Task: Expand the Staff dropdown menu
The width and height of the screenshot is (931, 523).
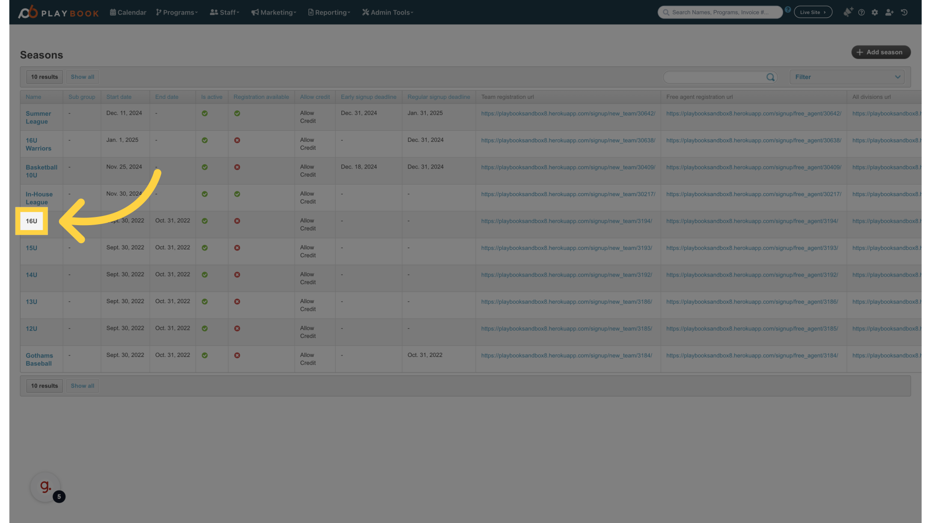Action: click(x=225, y=13)
